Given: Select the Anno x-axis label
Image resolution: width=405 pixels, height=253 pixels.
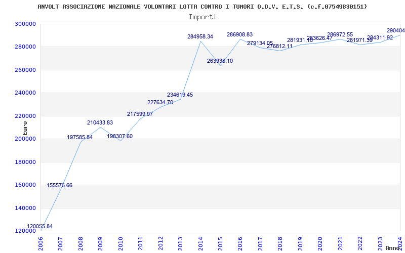Looking at the screenshot, I should tap(393, 248).
